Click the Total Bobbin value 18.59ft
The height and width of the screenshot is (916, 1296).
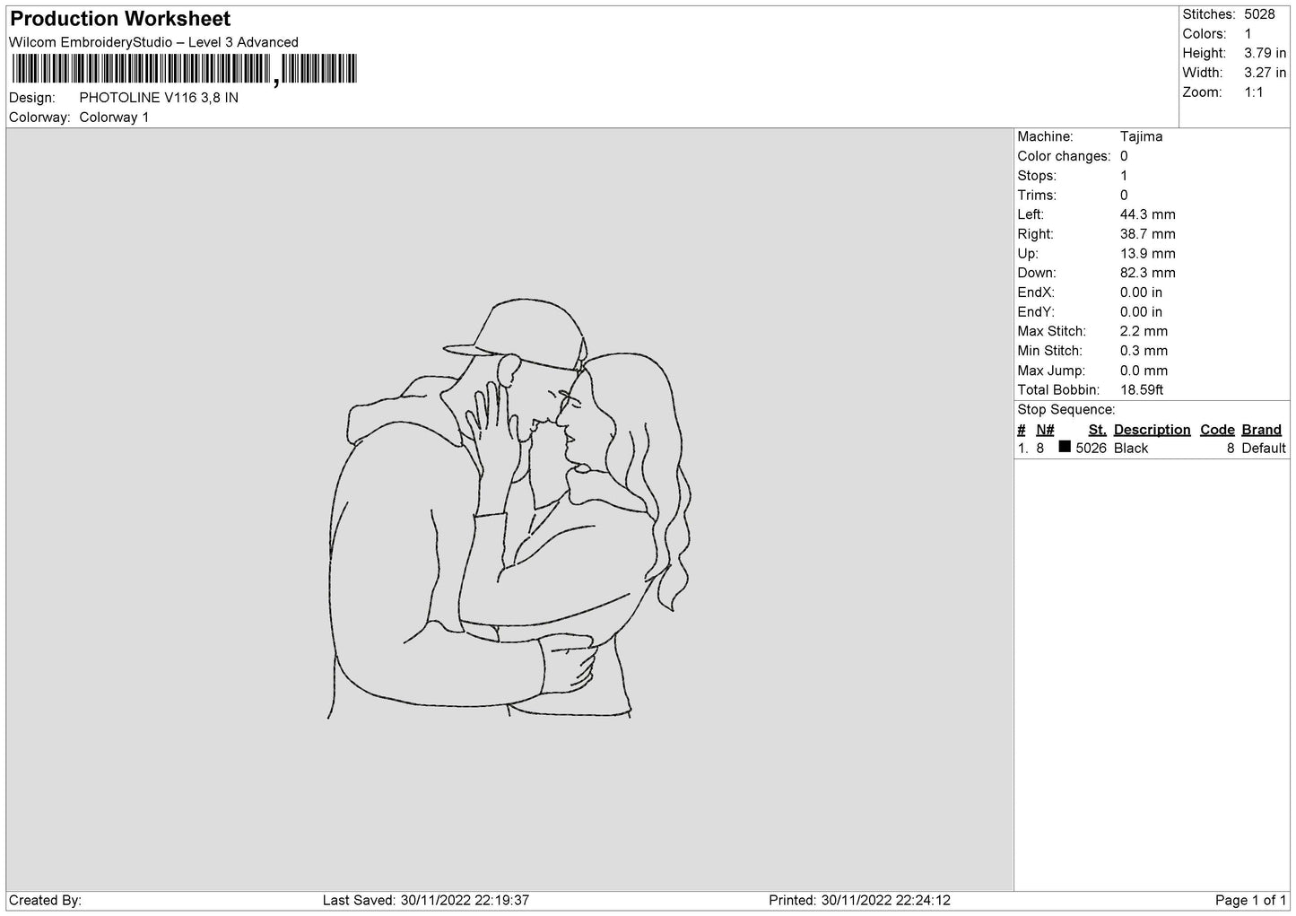[1142, 390]
